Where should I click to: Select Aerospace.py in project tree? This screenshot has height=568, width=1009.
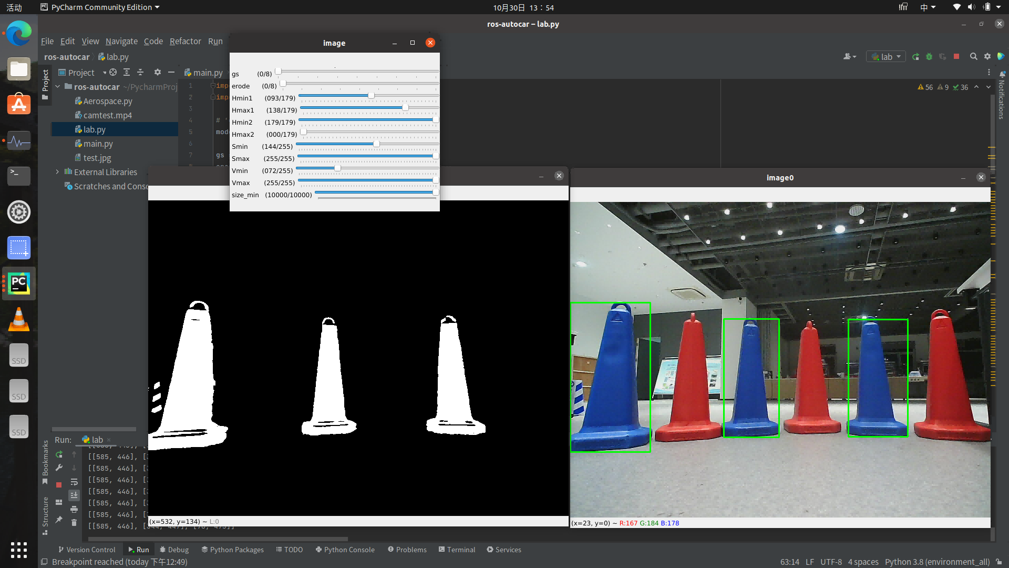coord(108,101)
